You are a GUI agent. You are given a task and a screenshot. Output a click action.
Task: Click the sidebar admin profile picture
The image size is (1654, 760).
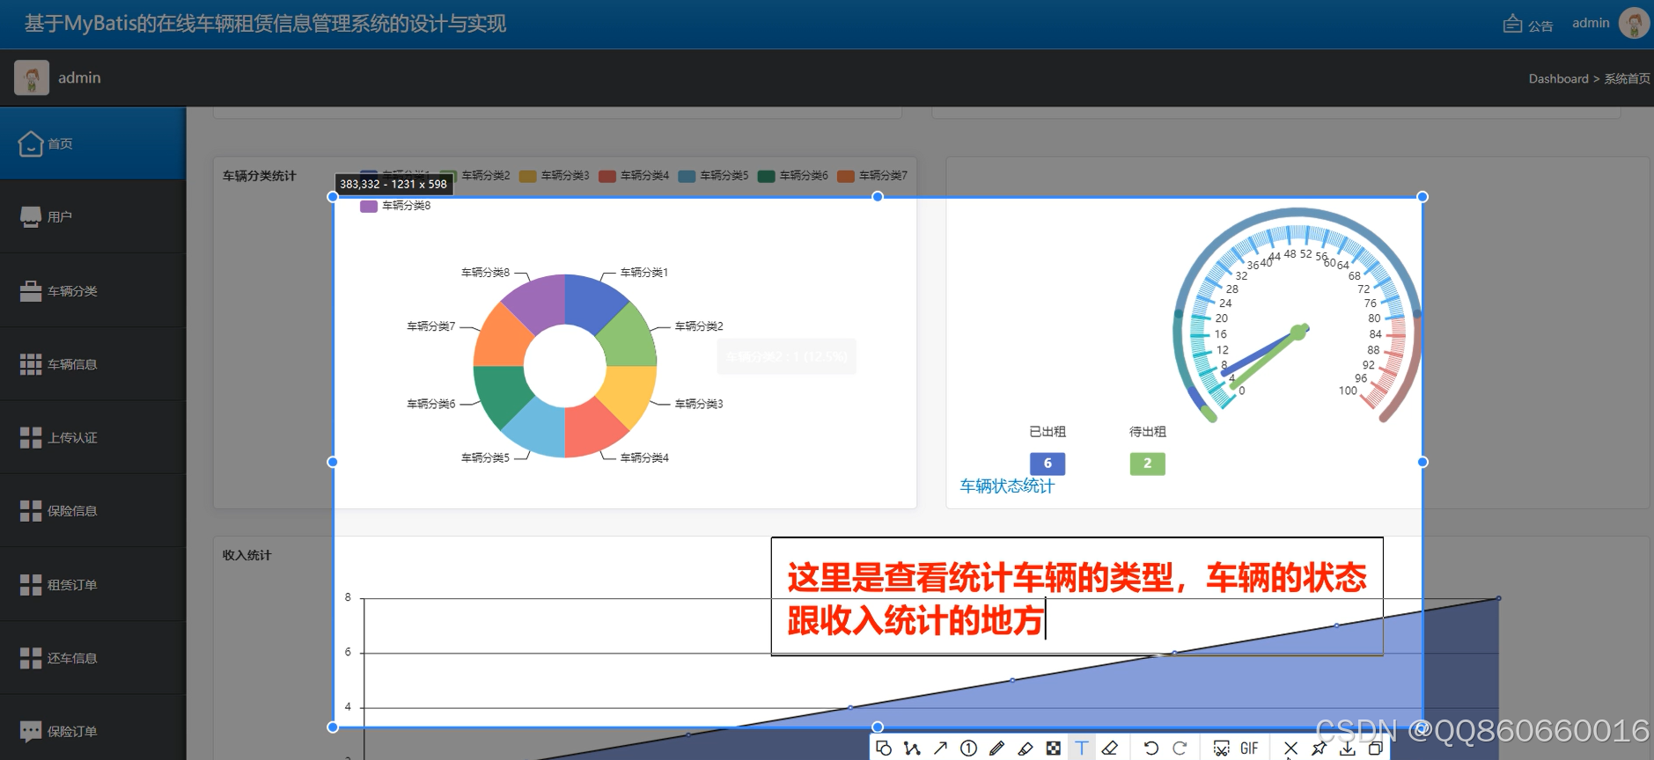coord(32,77)
